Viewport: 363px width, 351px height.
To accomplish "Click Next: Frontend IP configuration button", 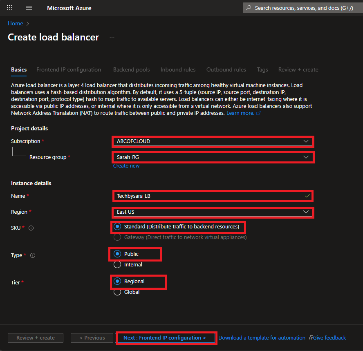I will (165, 338).
